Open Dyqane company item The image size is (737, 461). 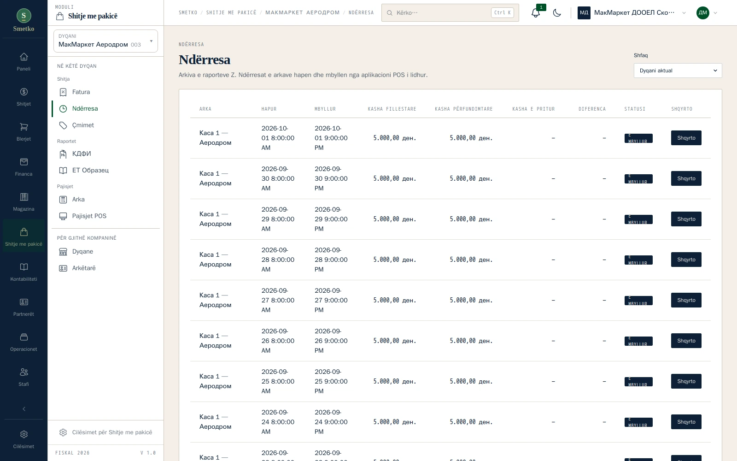105,252
